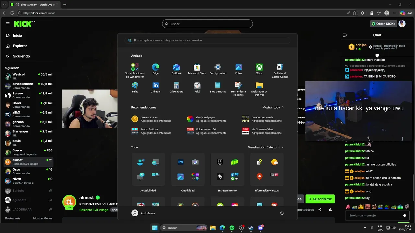Screen dimensions: 415x233
Task: Open Steam from the taskbar
Action: point(251,228)
